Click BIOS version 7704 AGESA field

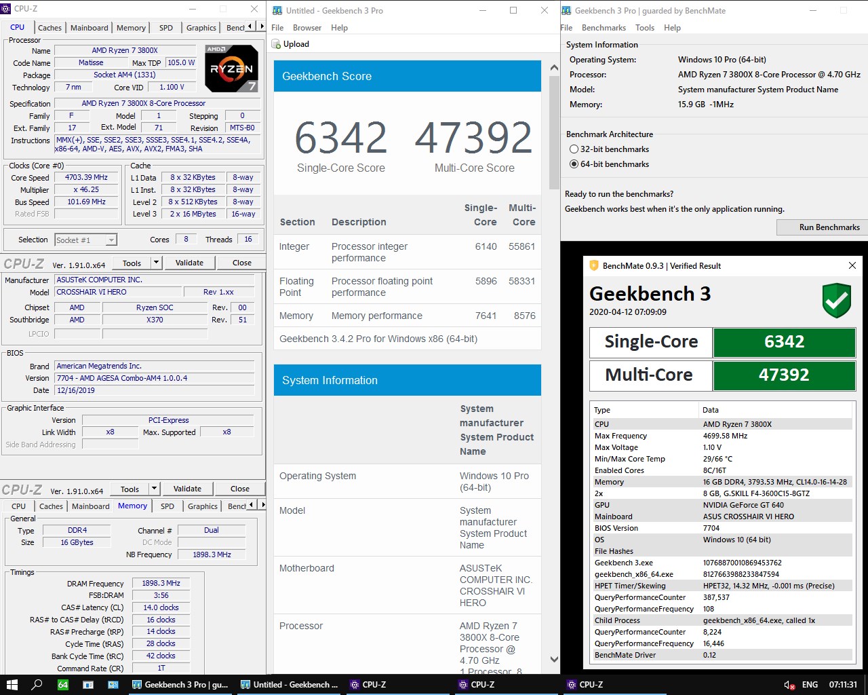tap(154, 378)
